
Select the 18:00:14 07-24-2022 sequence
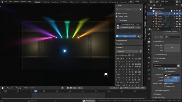pyautogui.click(x=129, y=27)
